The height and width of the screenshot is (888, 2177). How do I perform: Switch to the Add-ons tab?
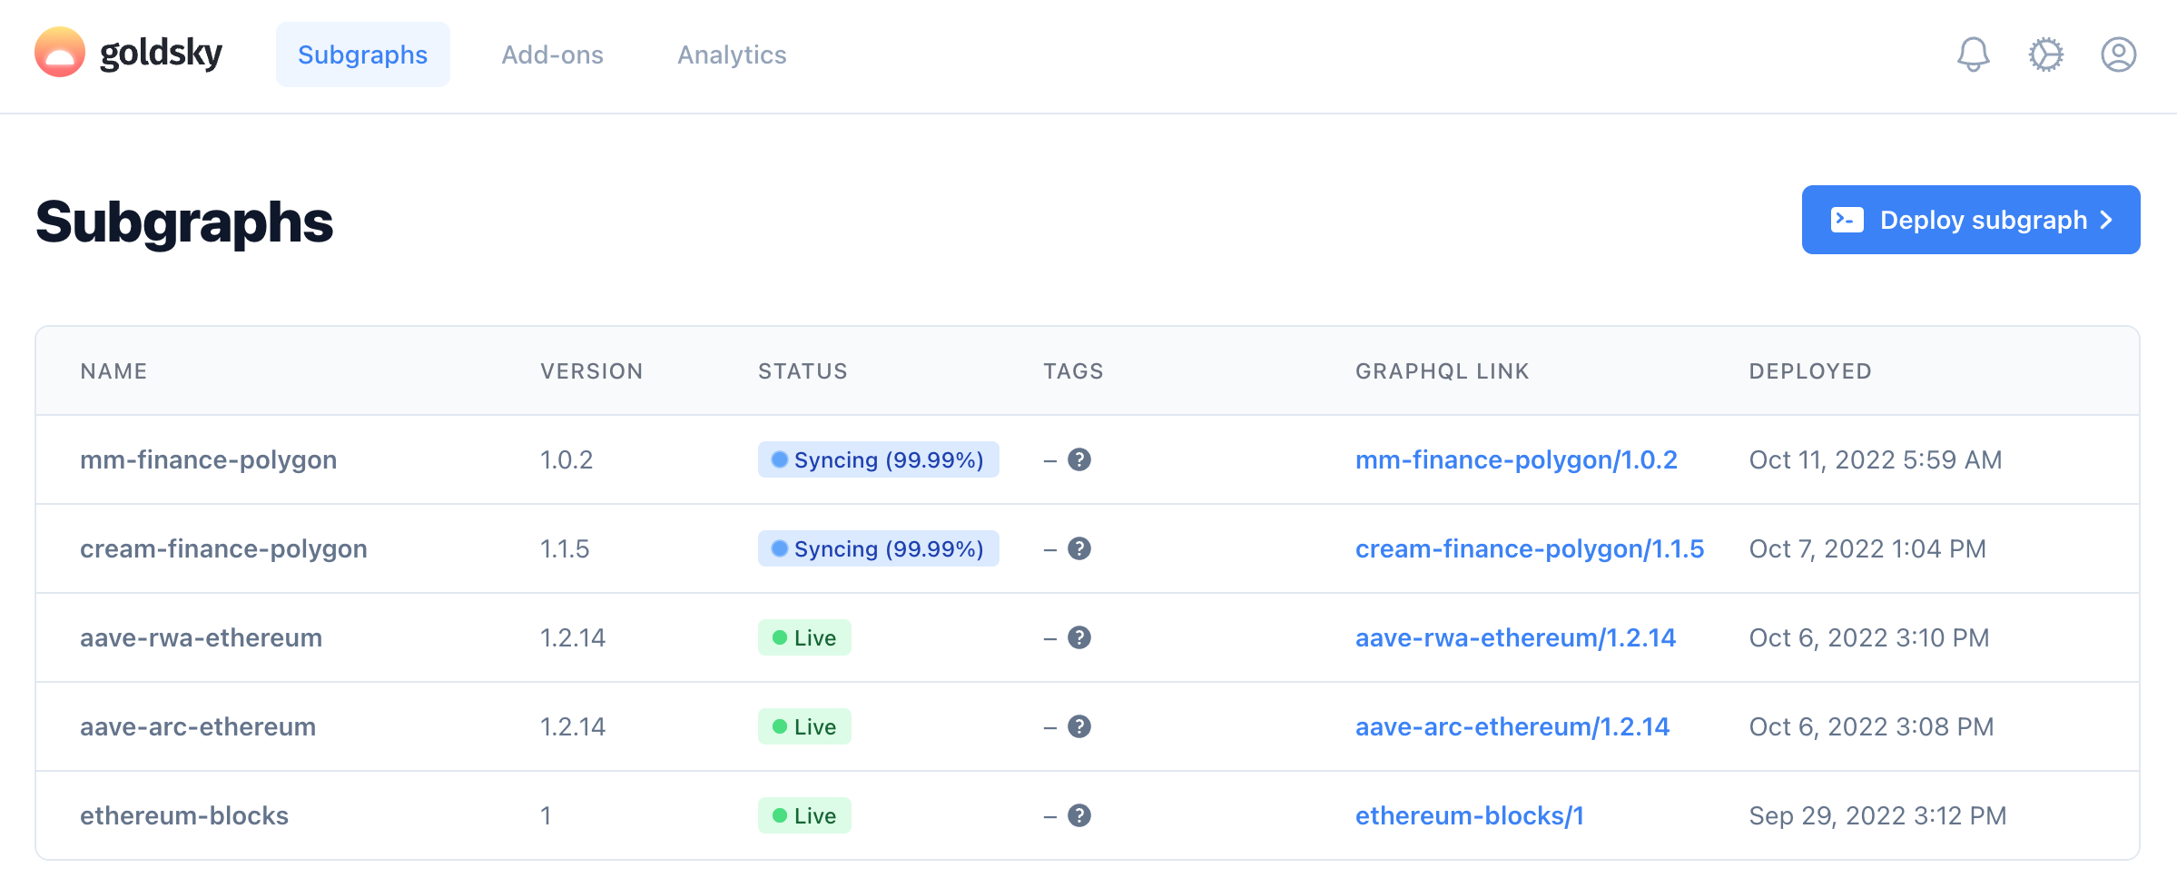(x=553, y=54)
